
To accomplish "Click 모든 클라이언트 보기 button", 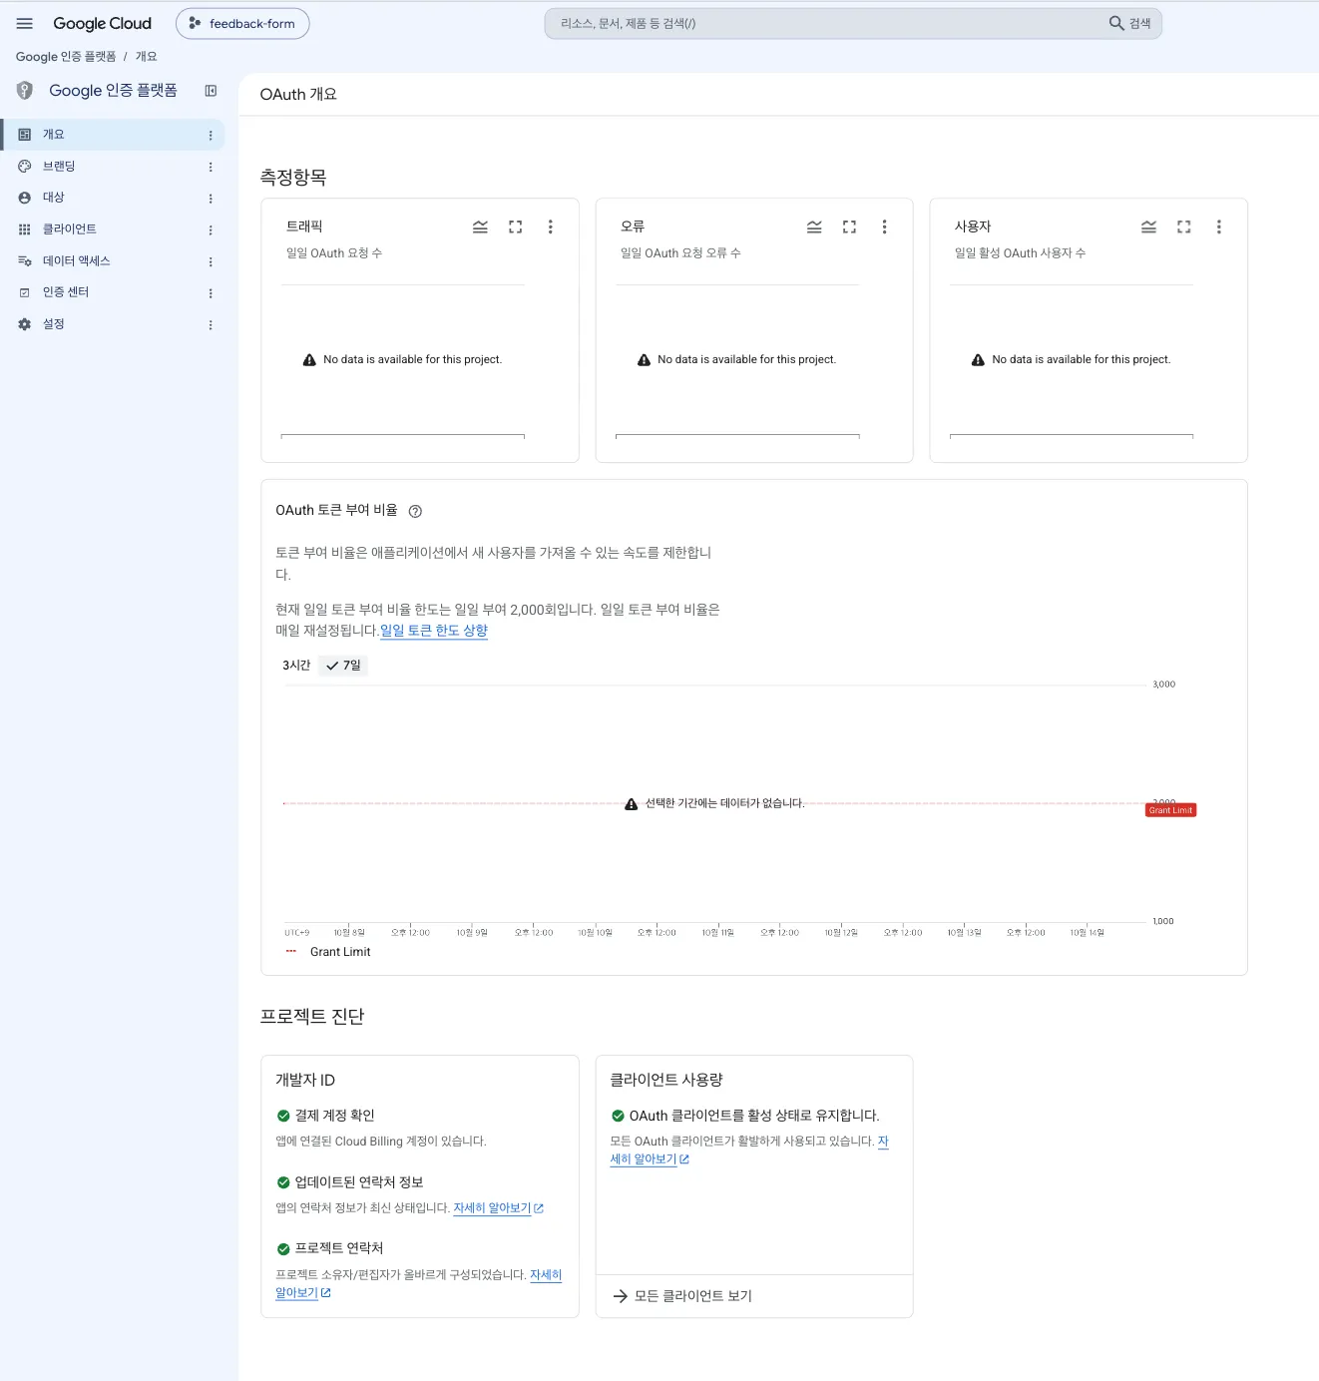I will pos(682,1296).
